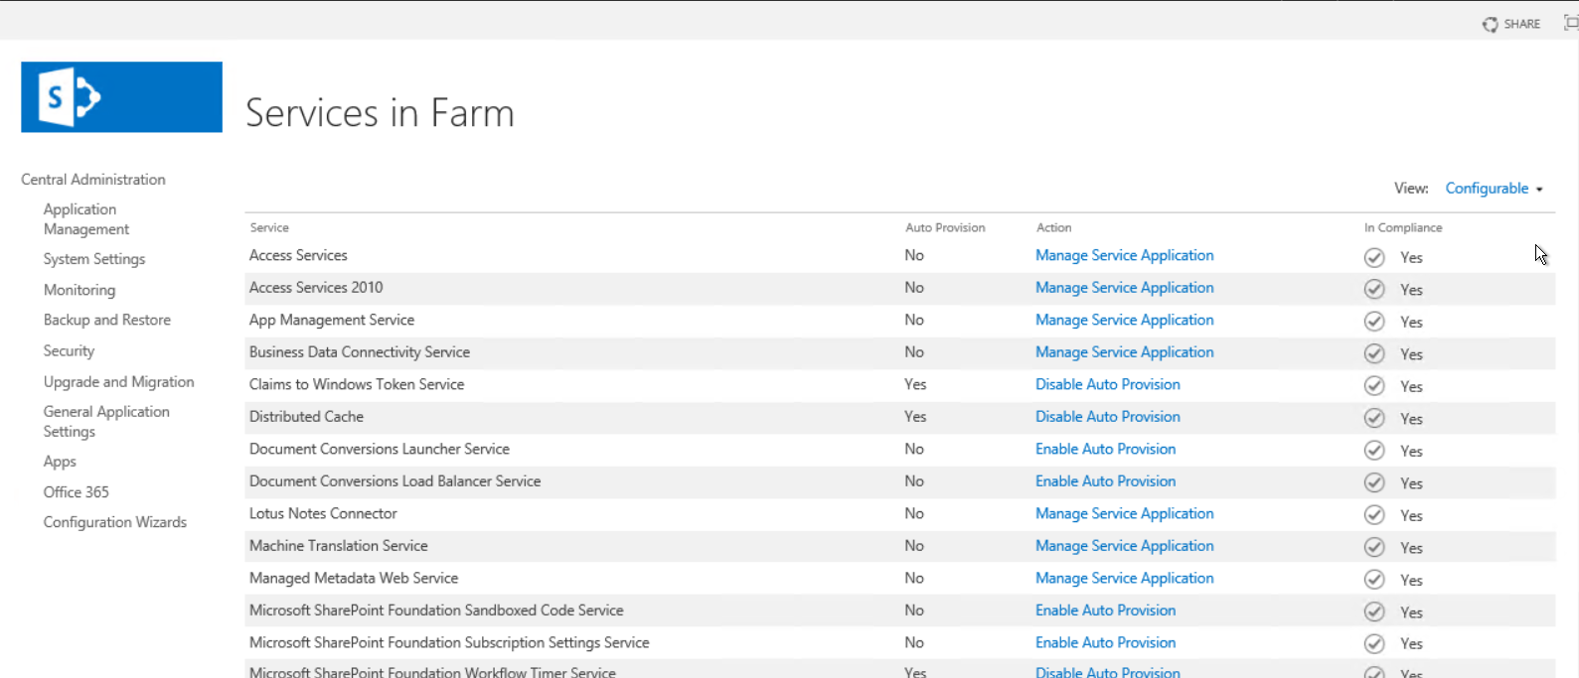1579x678 pixels.
Task: Click the SharePoint logo icon
Action: (121, 97)
